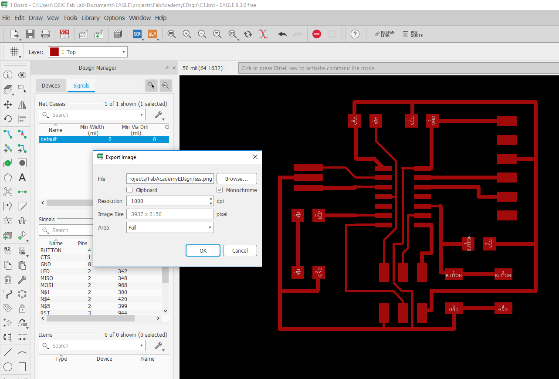The width and height of the screenshot is (559, 379).
Task: Switch to the Devices tab
Action: click(x=51, y=86)
